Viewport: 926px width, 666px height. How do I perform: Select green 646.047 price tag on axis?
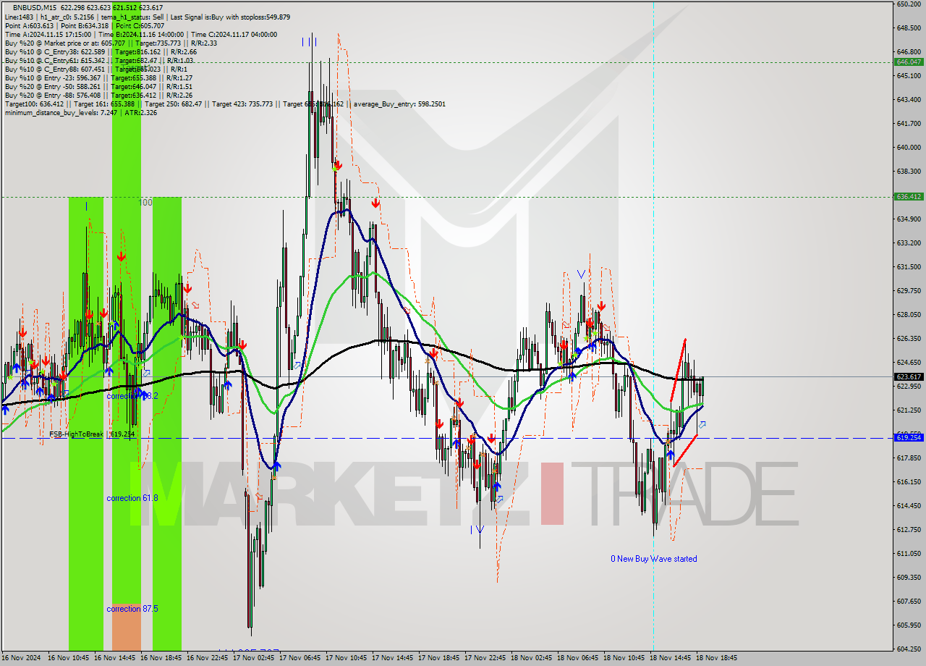[x=909, y=62]
